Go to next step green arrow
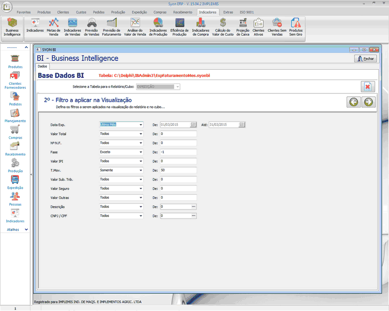 369,102
